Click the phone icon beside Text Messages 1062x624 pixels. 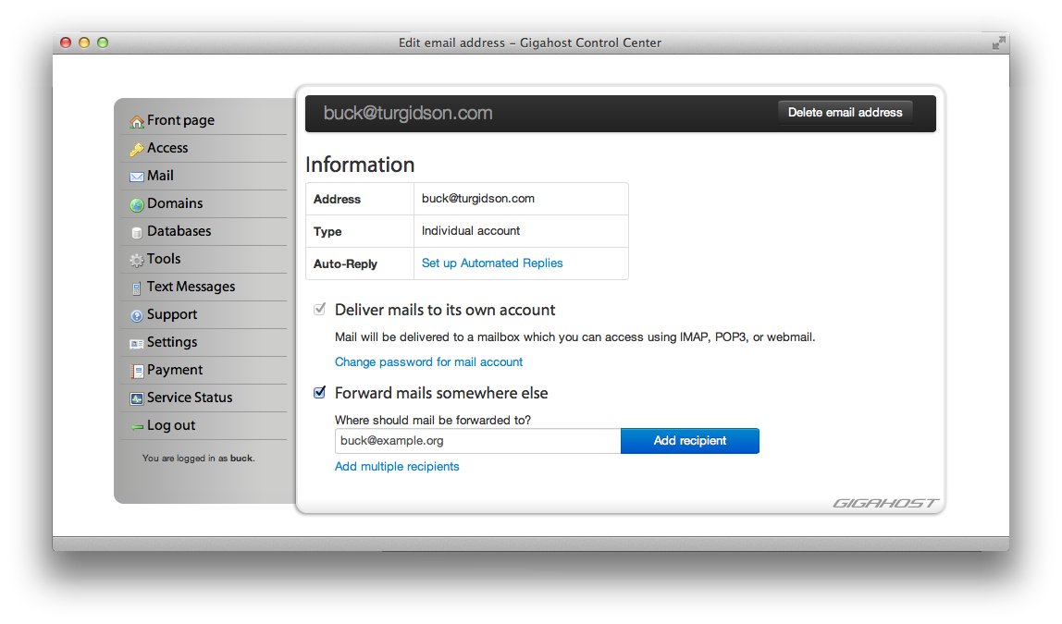pyautogui.click(x=137, y=288)
